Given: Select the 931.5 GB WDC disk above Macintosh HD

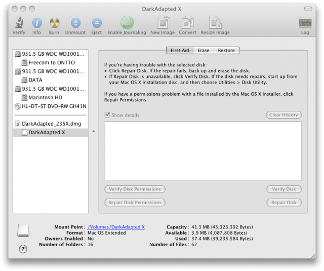Looking at the screenshot, I should click(x=50, y=89).
